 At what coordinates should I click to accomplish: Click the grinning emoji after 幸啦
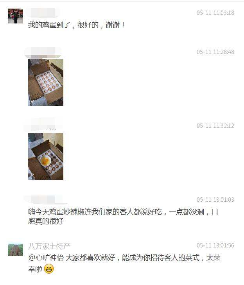point(49,269)
